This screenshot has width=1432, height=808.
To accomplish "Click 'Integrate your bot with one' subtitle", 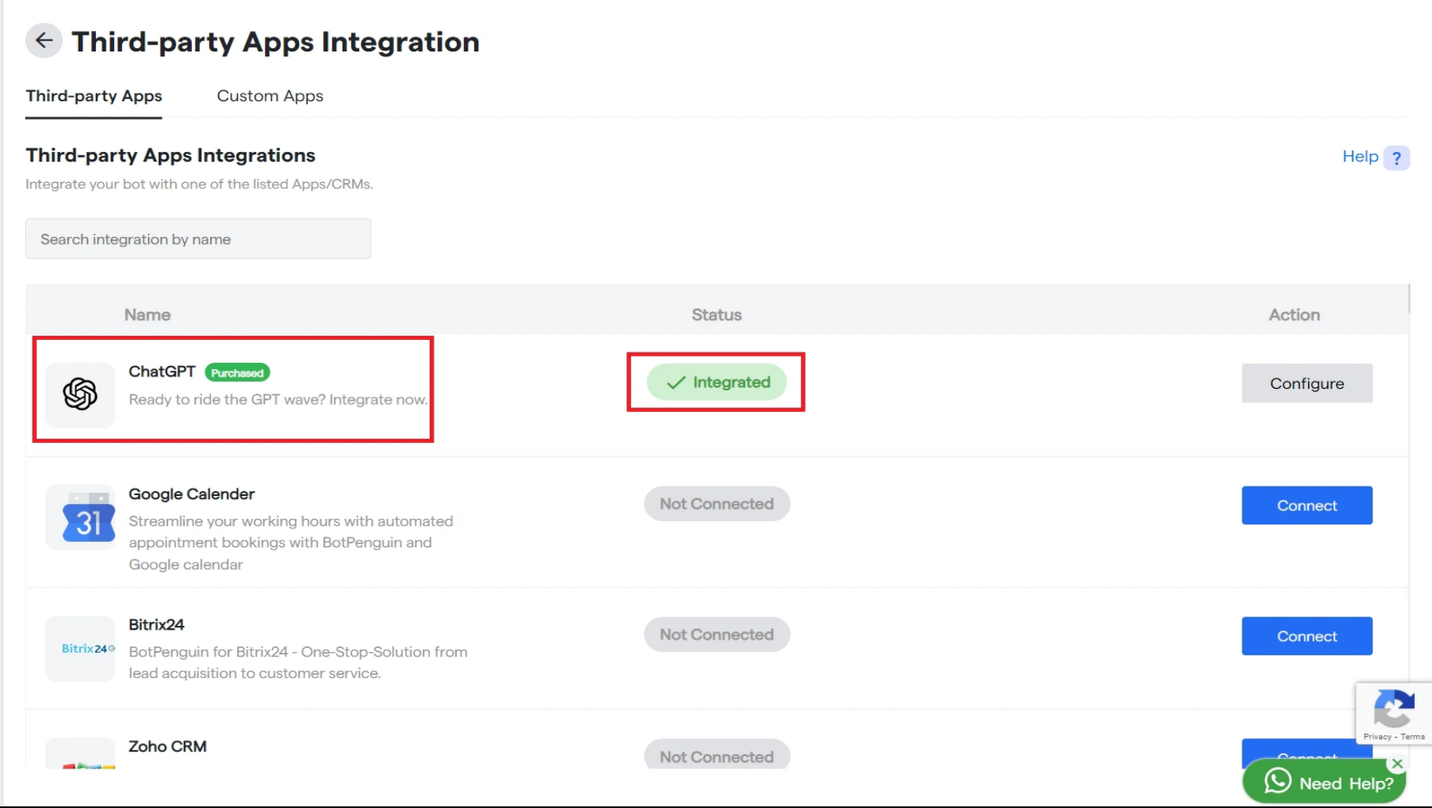I will [x=199, y=184].
